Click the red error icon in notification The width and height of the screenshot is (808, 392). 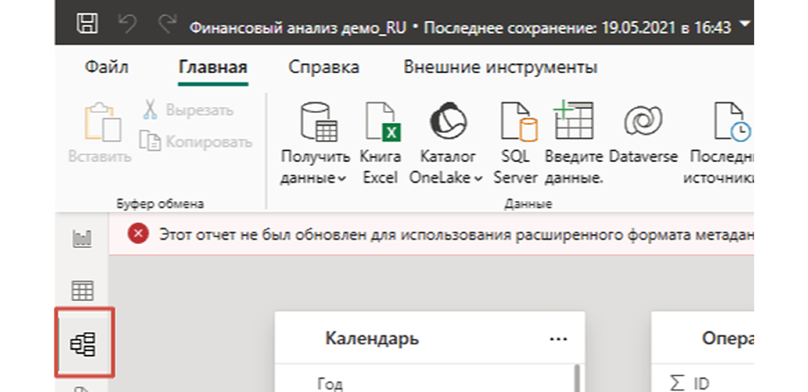[139, 234]
